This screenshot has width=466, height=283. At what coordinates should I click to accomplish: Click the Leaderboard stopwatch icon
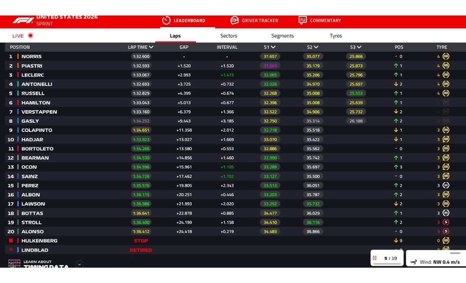pos(166,20)
